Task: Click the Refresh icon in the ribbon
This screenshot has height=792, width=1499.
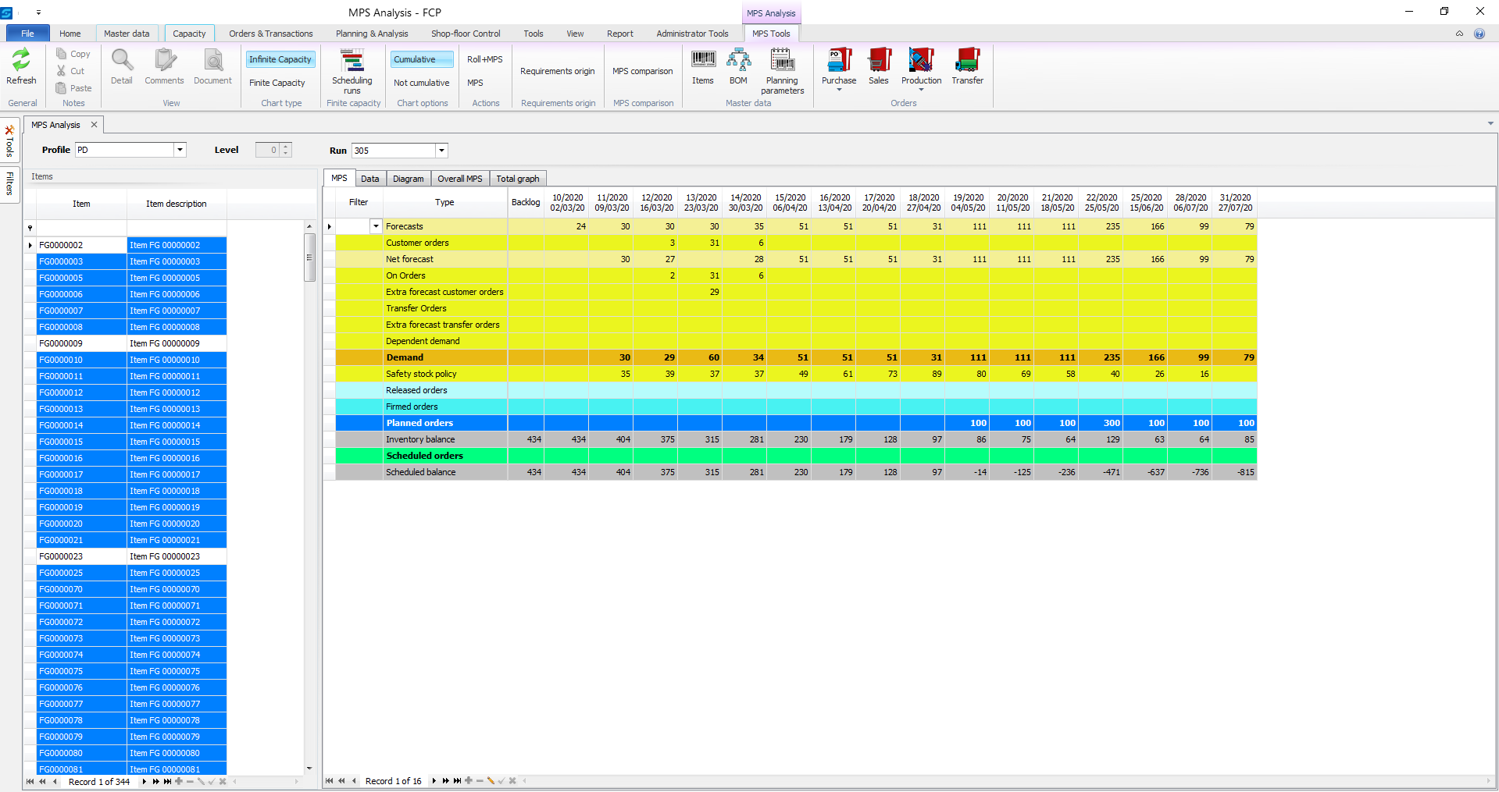Action: pyautogui.click(x=21, y=60)
